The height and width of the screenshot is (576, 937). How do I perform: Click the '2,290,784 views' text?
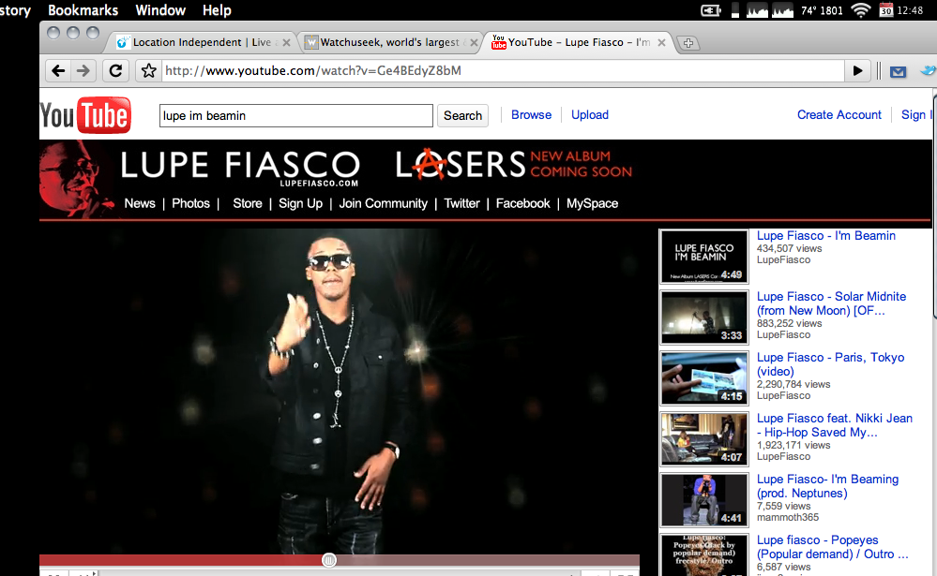tap(793, 384)
